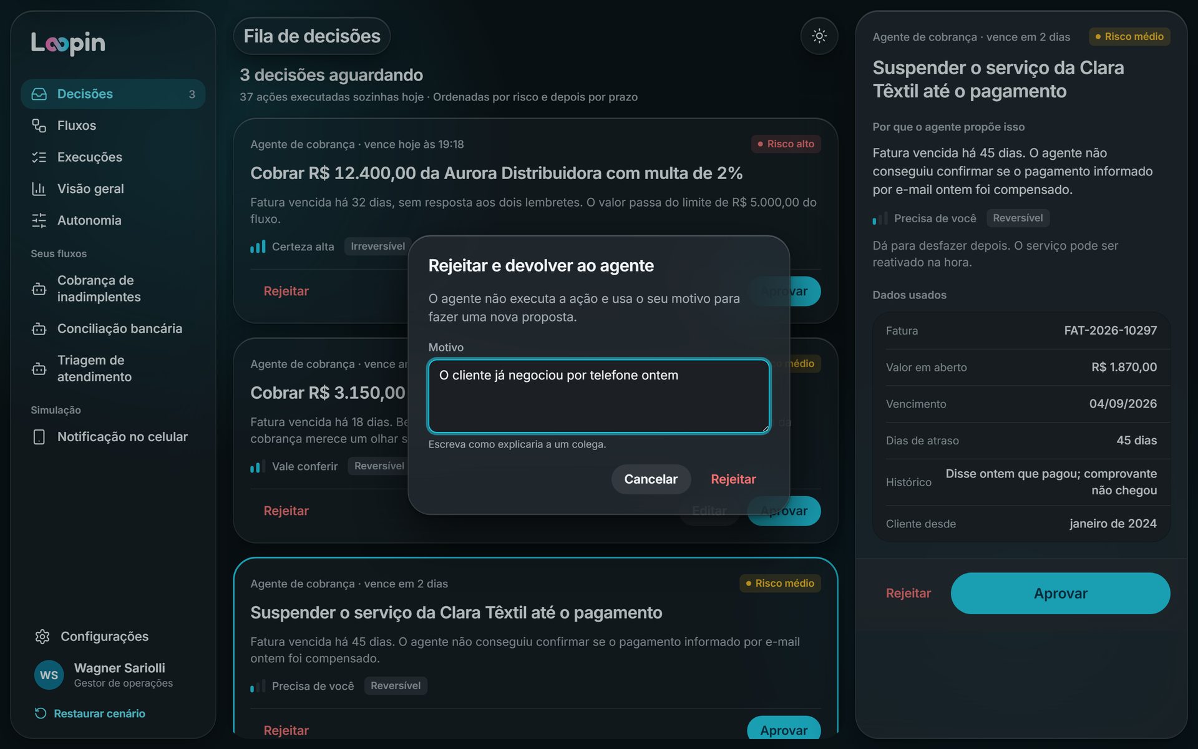Click the Visão geral chart icon
1198x749 pixels.
click(x=39, y=188)
